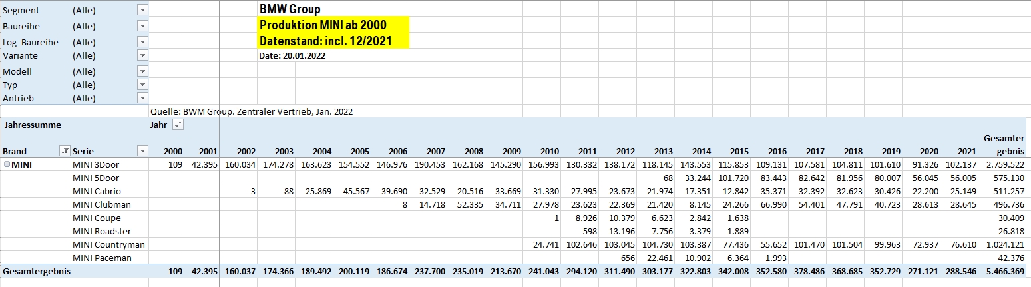Open the Log_Baureihe filter dropdown
The width and height of the screenshot is (1031, 287).
(142, 42)
